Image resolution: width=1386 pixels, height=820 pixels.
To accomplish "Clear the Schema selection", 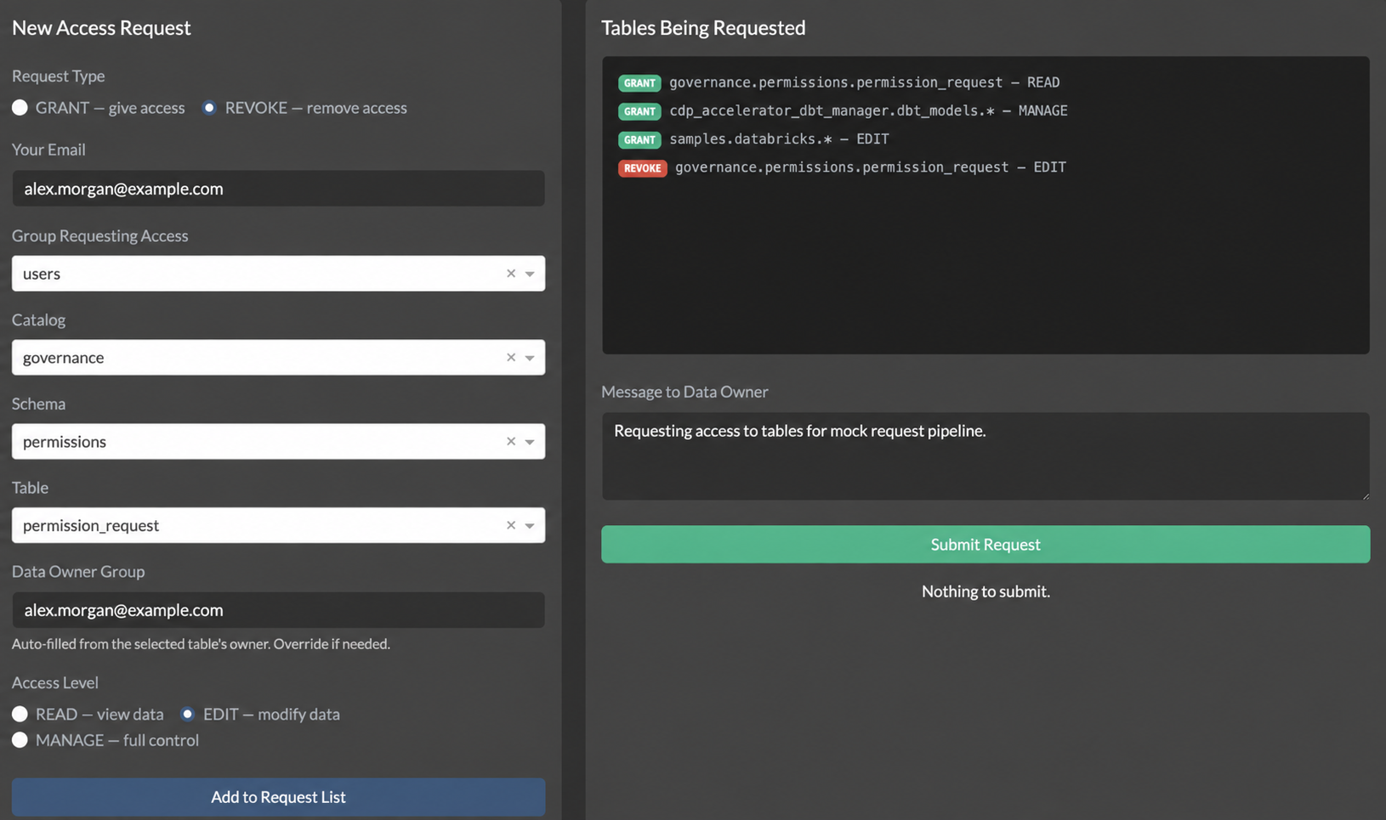I will point(511,442).
